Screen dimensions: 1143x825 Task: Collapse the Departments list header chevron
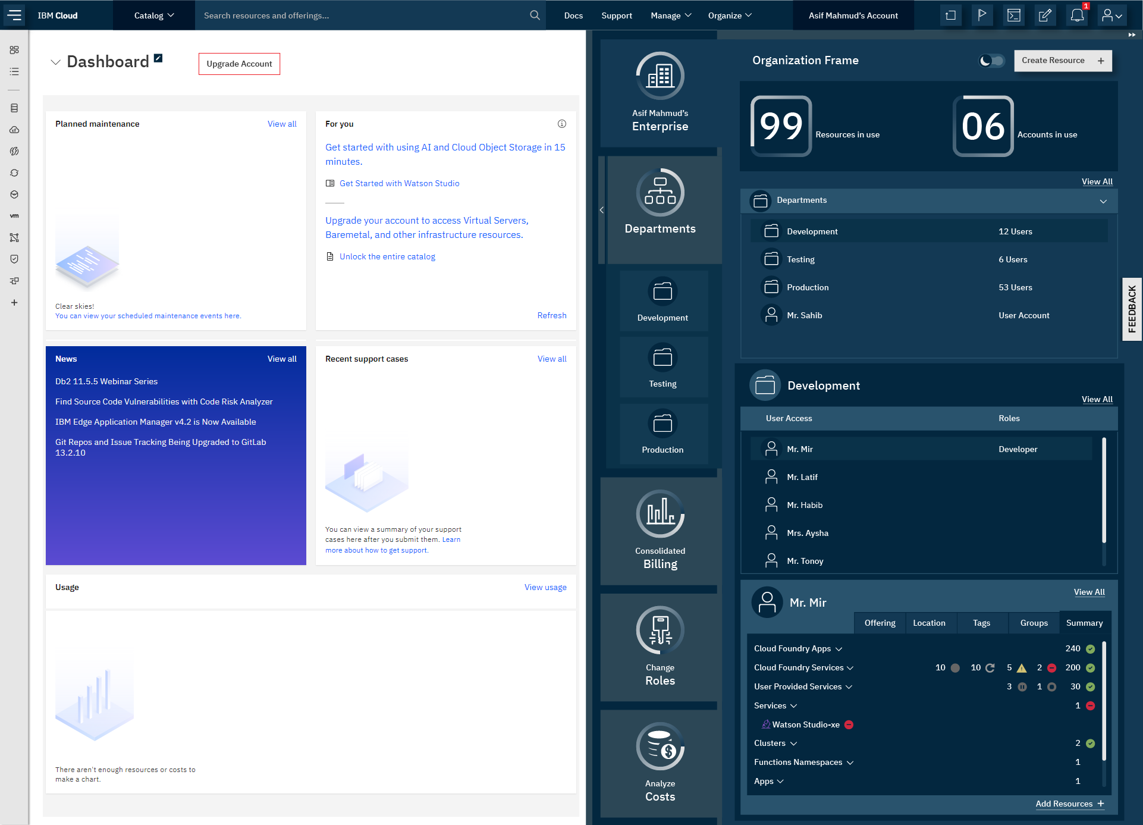coord(1103,201)
